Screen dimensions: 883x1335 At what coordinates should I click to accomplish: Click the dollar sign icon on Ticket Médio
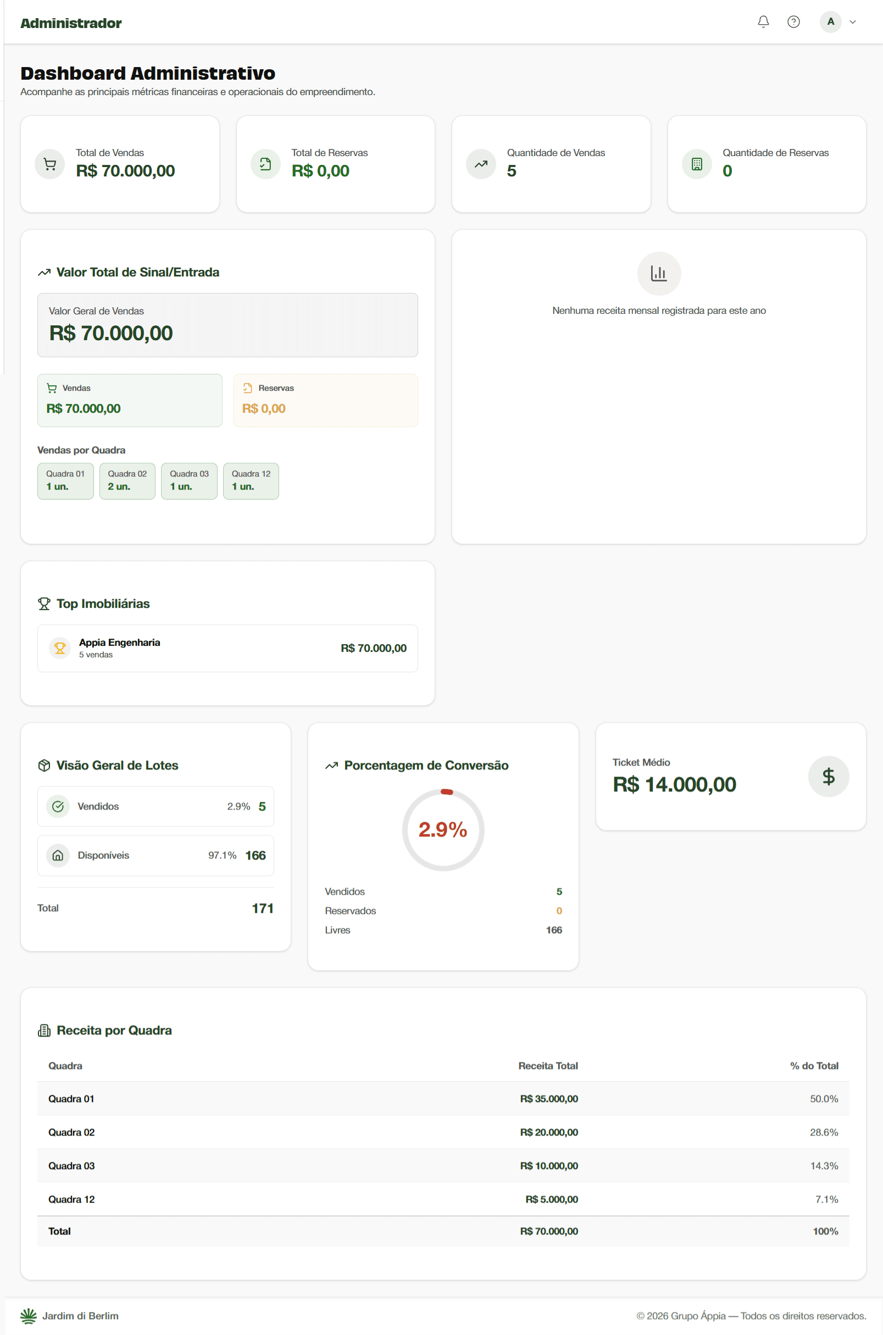(829, 775)
